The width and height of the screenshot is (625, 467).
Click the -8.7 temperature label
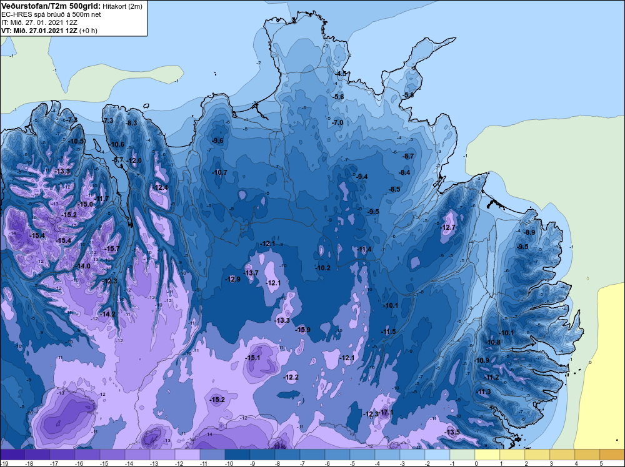408,157
